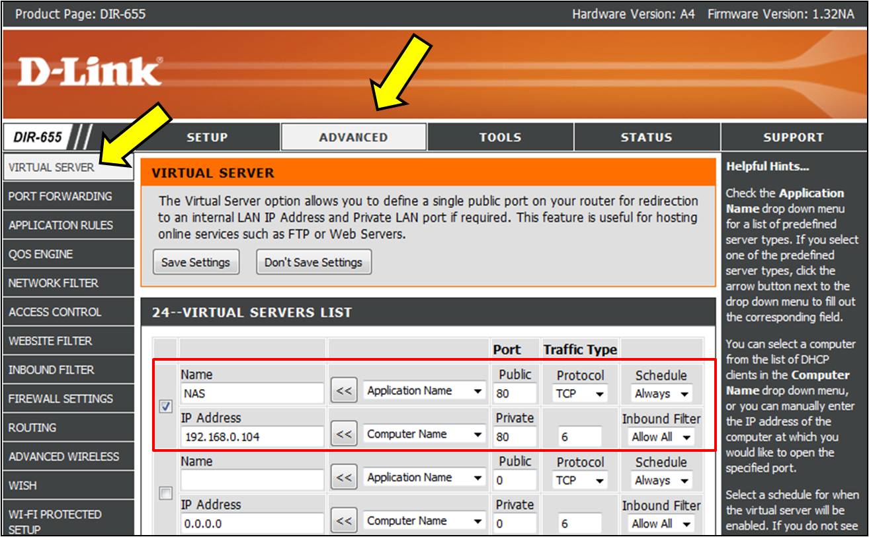Open Inbound Filter dropdown in second entry
Screen dimensions: 869x537
(662, 524)
